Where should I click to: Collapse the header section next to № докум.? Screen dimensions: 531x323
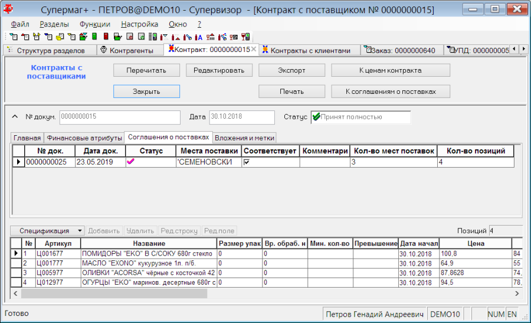15,116
